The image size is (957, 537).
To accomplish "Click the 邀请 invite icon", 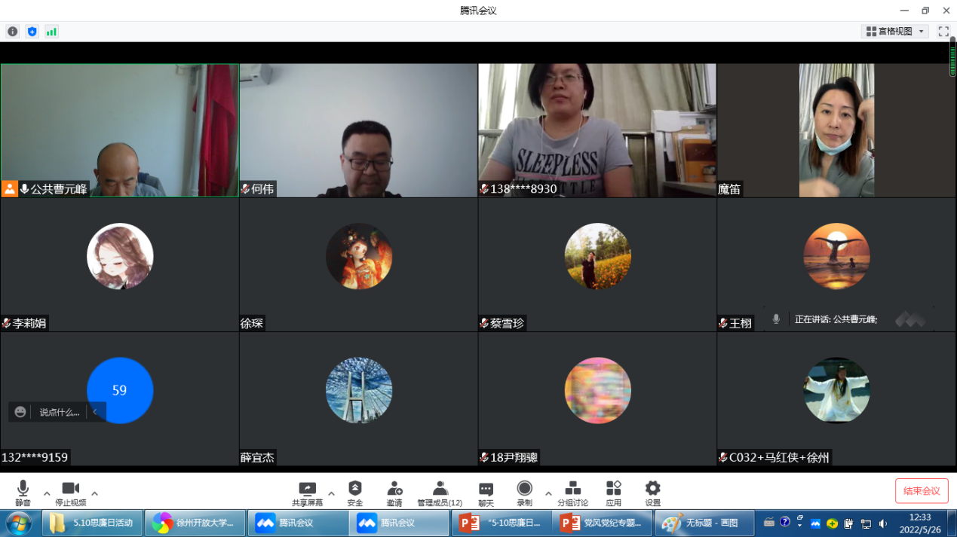I will (394, 492).
